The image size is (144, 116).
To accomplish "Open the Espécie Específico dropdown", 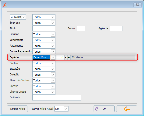I will pyautogui.click(x=53, y=57).
